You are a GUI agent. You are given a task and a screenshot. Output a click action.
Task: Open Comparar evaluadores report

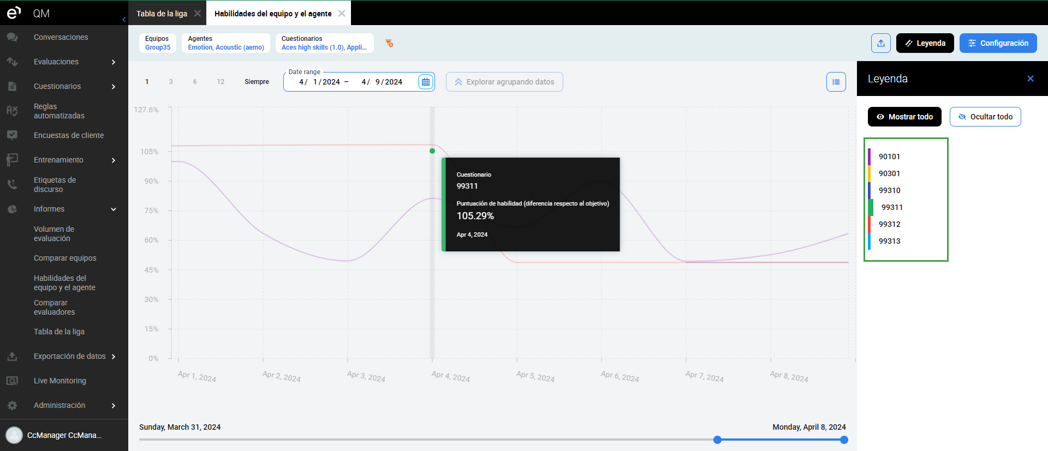click(x=55, y=307)
